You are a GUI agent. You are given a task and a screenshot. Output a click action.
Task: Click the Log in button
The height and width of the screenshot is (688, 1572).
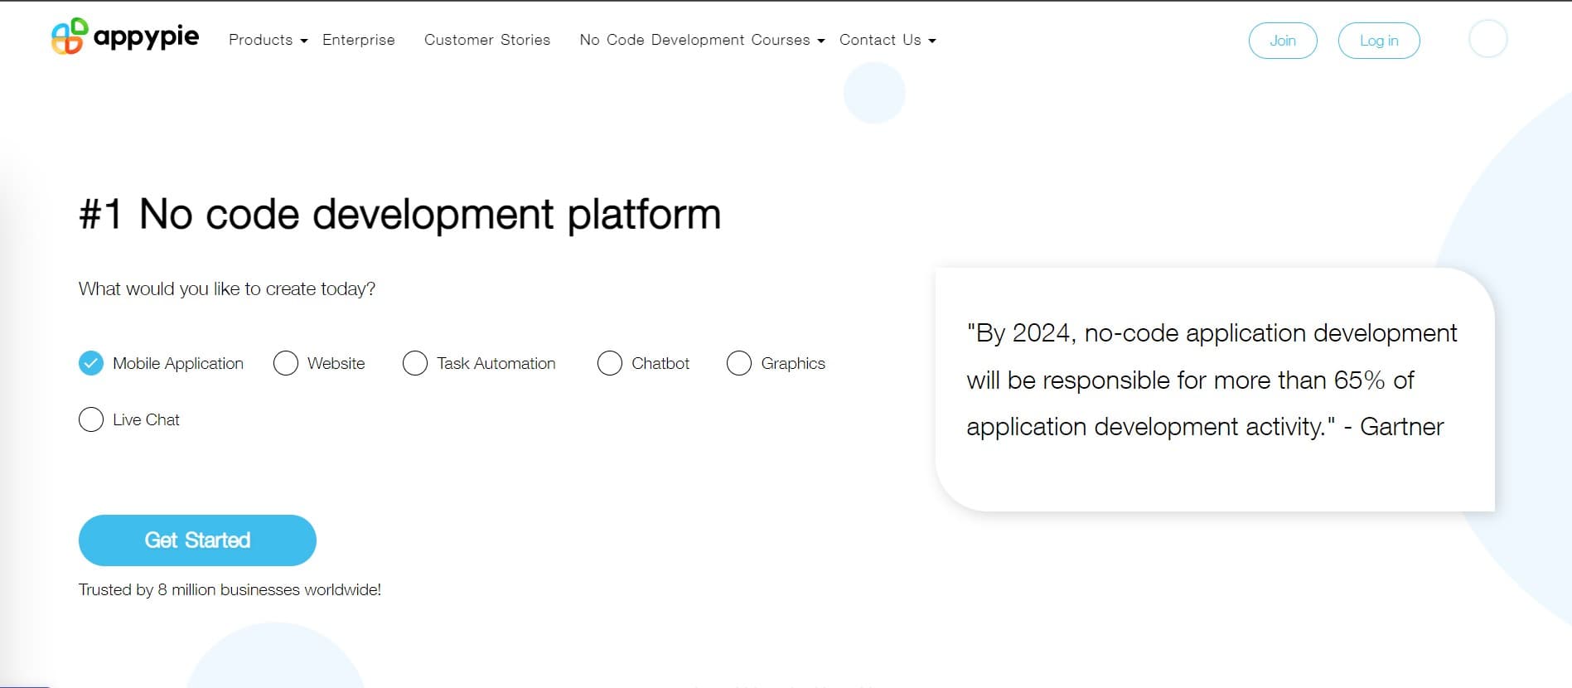click(x=1379, y=41)
